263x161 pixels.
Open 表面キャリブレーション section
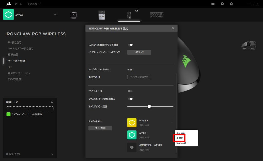tap(19, 73)
